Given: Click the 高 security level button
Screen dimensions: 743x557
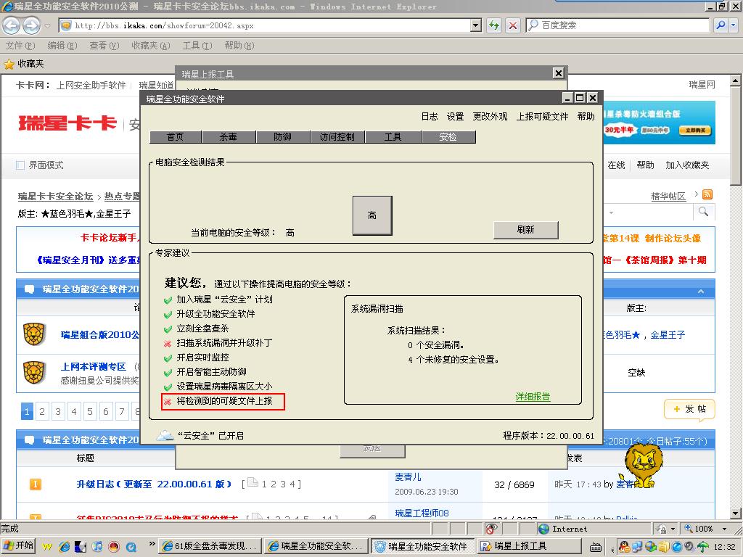Looking at the screenshot, I should (372, 215).
